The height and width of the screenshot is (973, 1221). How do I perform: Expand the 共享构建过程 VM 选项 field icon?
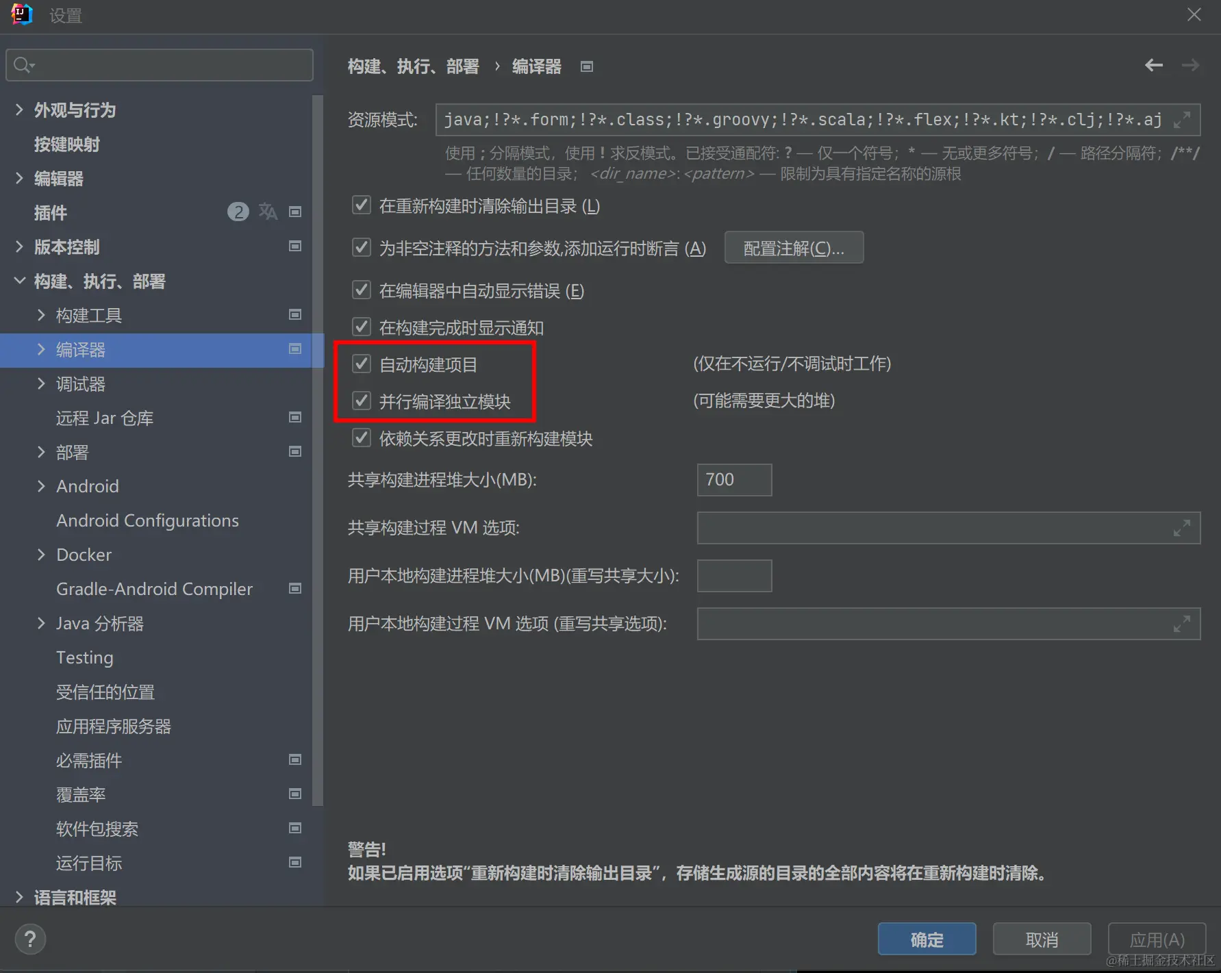click(1182, 528)
